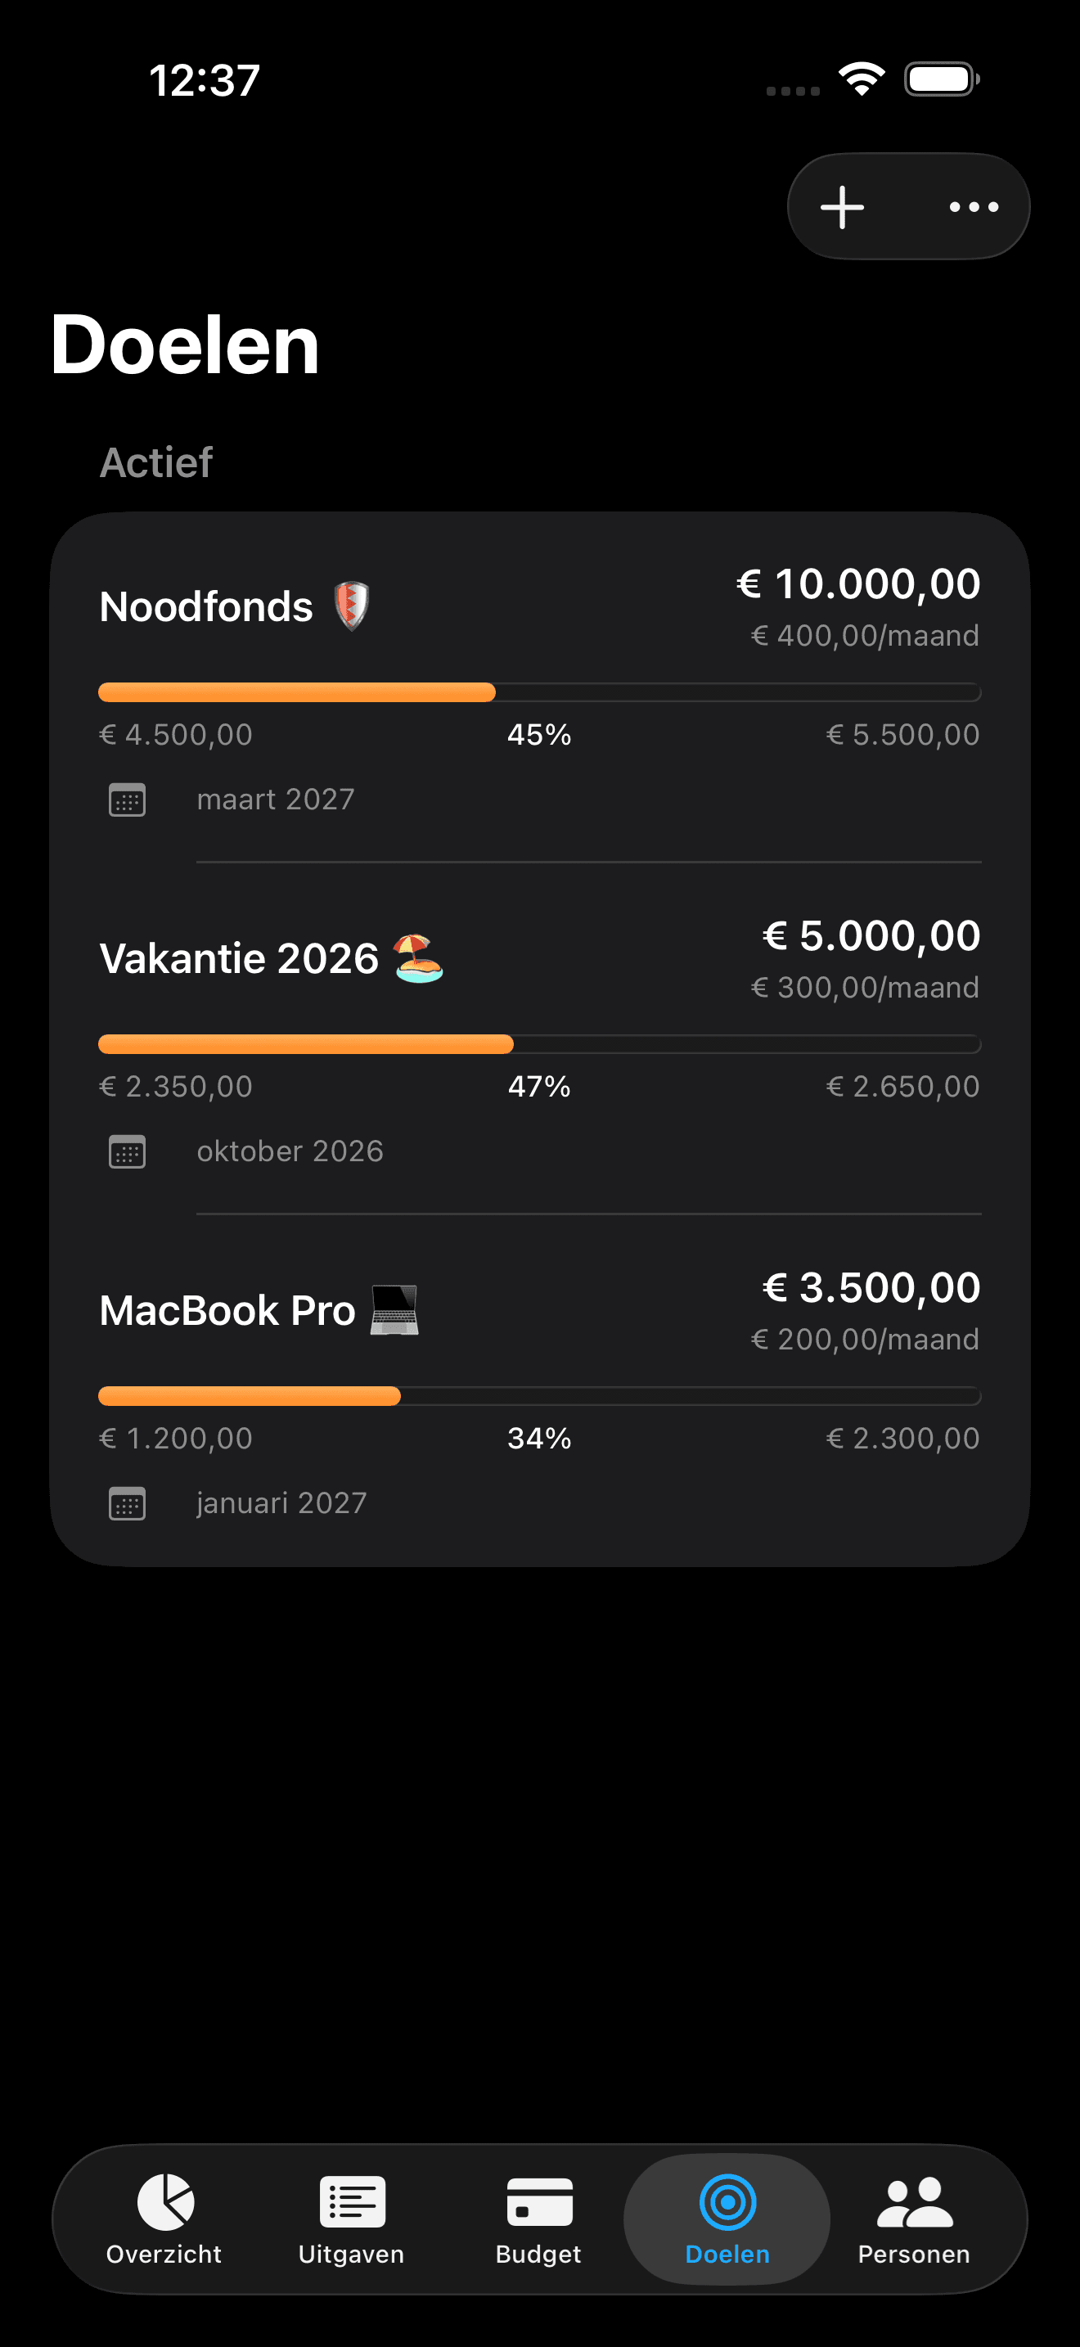Click the calendar icon beside maart 2027
Image resolution: width=1080 pixels, height=2347 pixels.
(x=128, y=800)
